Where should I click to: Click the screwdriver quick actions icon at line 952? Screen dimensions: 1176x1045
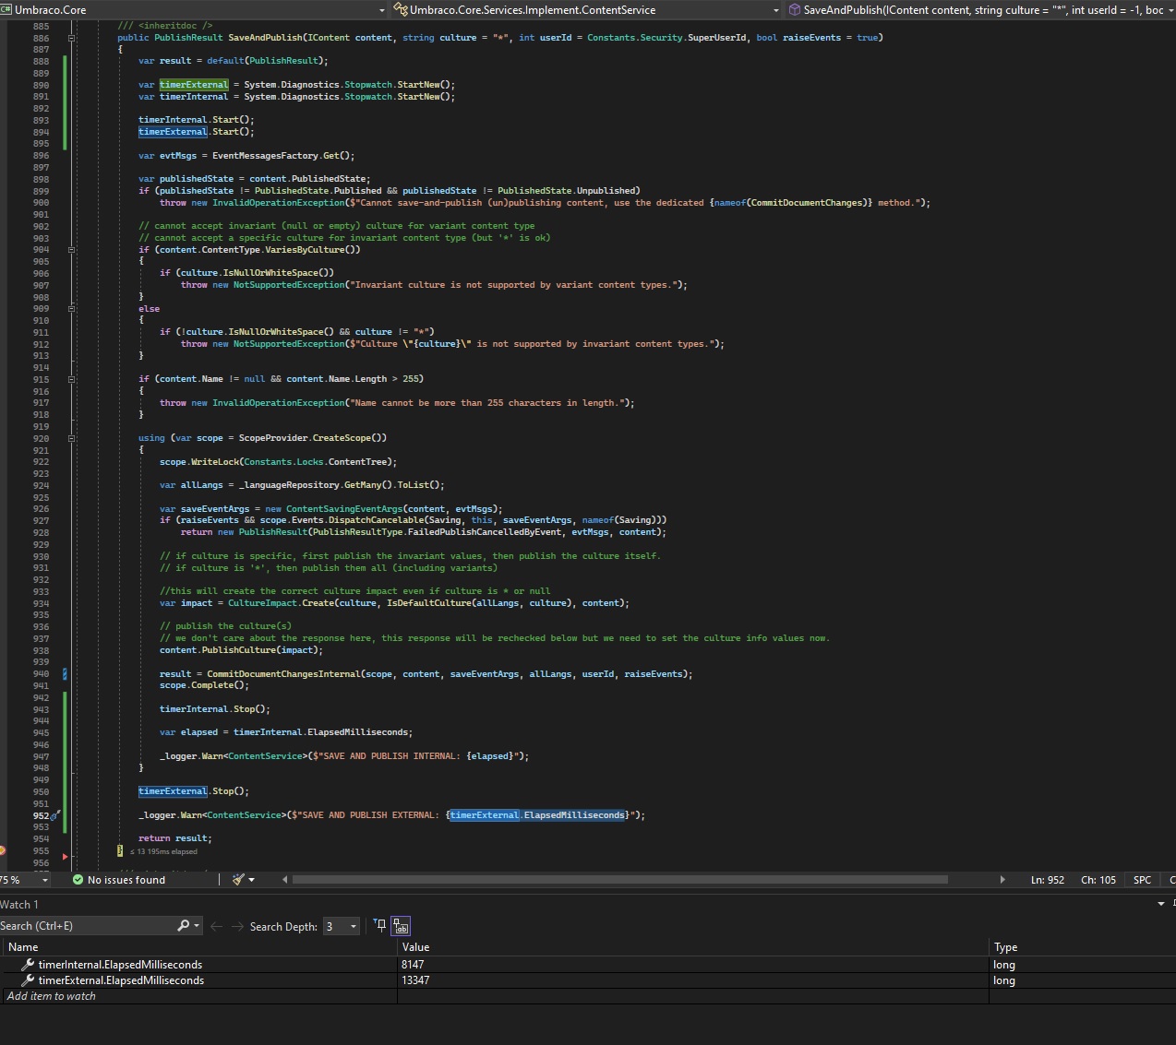tap(56, 815)
